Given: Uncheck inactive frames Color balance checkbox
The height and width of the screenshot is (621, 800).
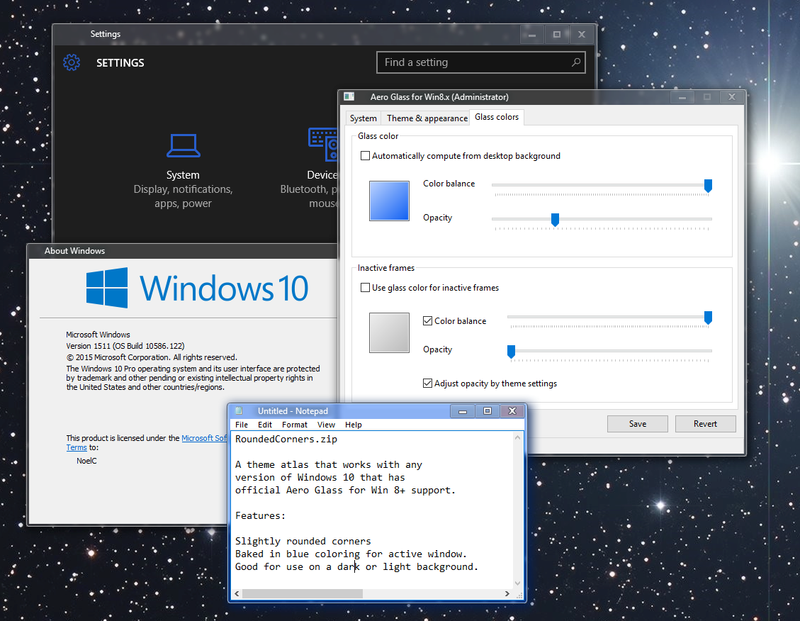Looking at the screenshot, I should pyautogui.click(x=427, y=320).
